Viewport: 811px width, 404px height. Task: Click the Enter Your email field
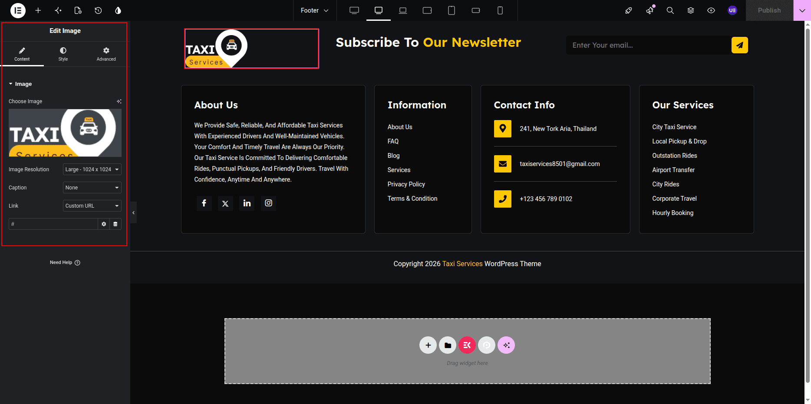(x=648, y=45)
